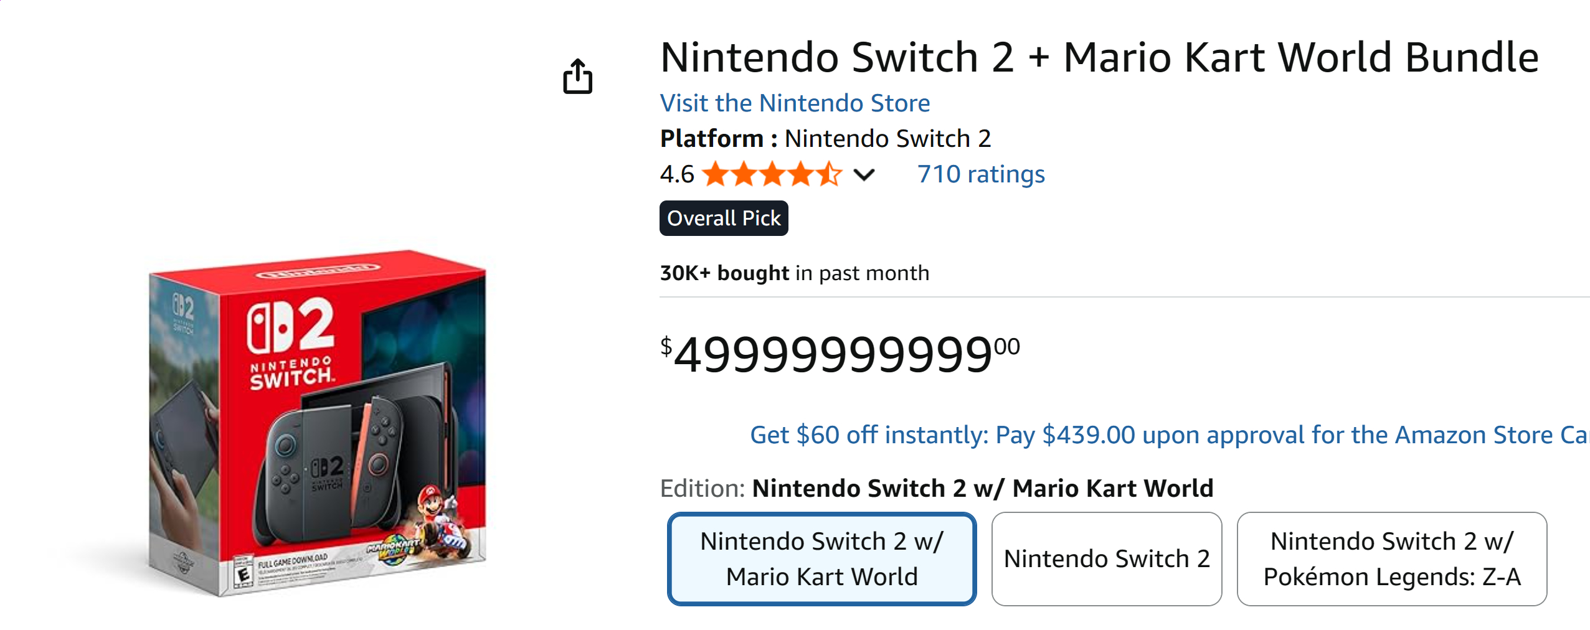Visit the Nintendo Store link

(x=795, y=103)
